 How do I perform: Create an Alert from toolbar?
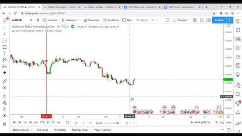point(127,20)
